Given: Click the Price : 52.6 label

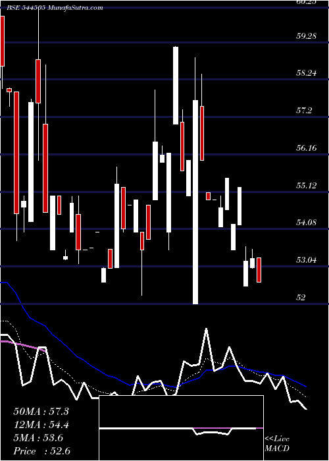Looking at the screenshot, I should pyautogui.click(x=41, y=451).
